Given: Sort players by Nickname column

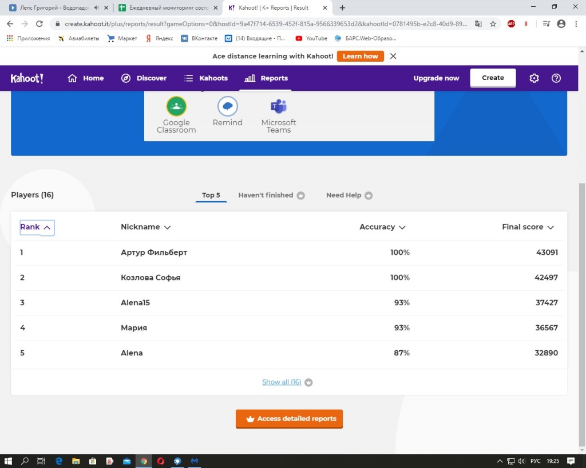Looking at the screenshot, I should click(x=145, y=227).
